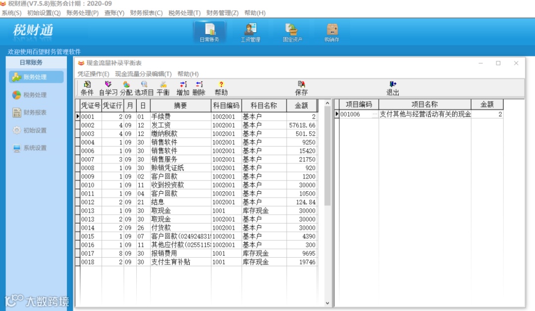Viewport: 535px width, 311px height.
Task: Open the 系统(S) menu
Action: 11,13
